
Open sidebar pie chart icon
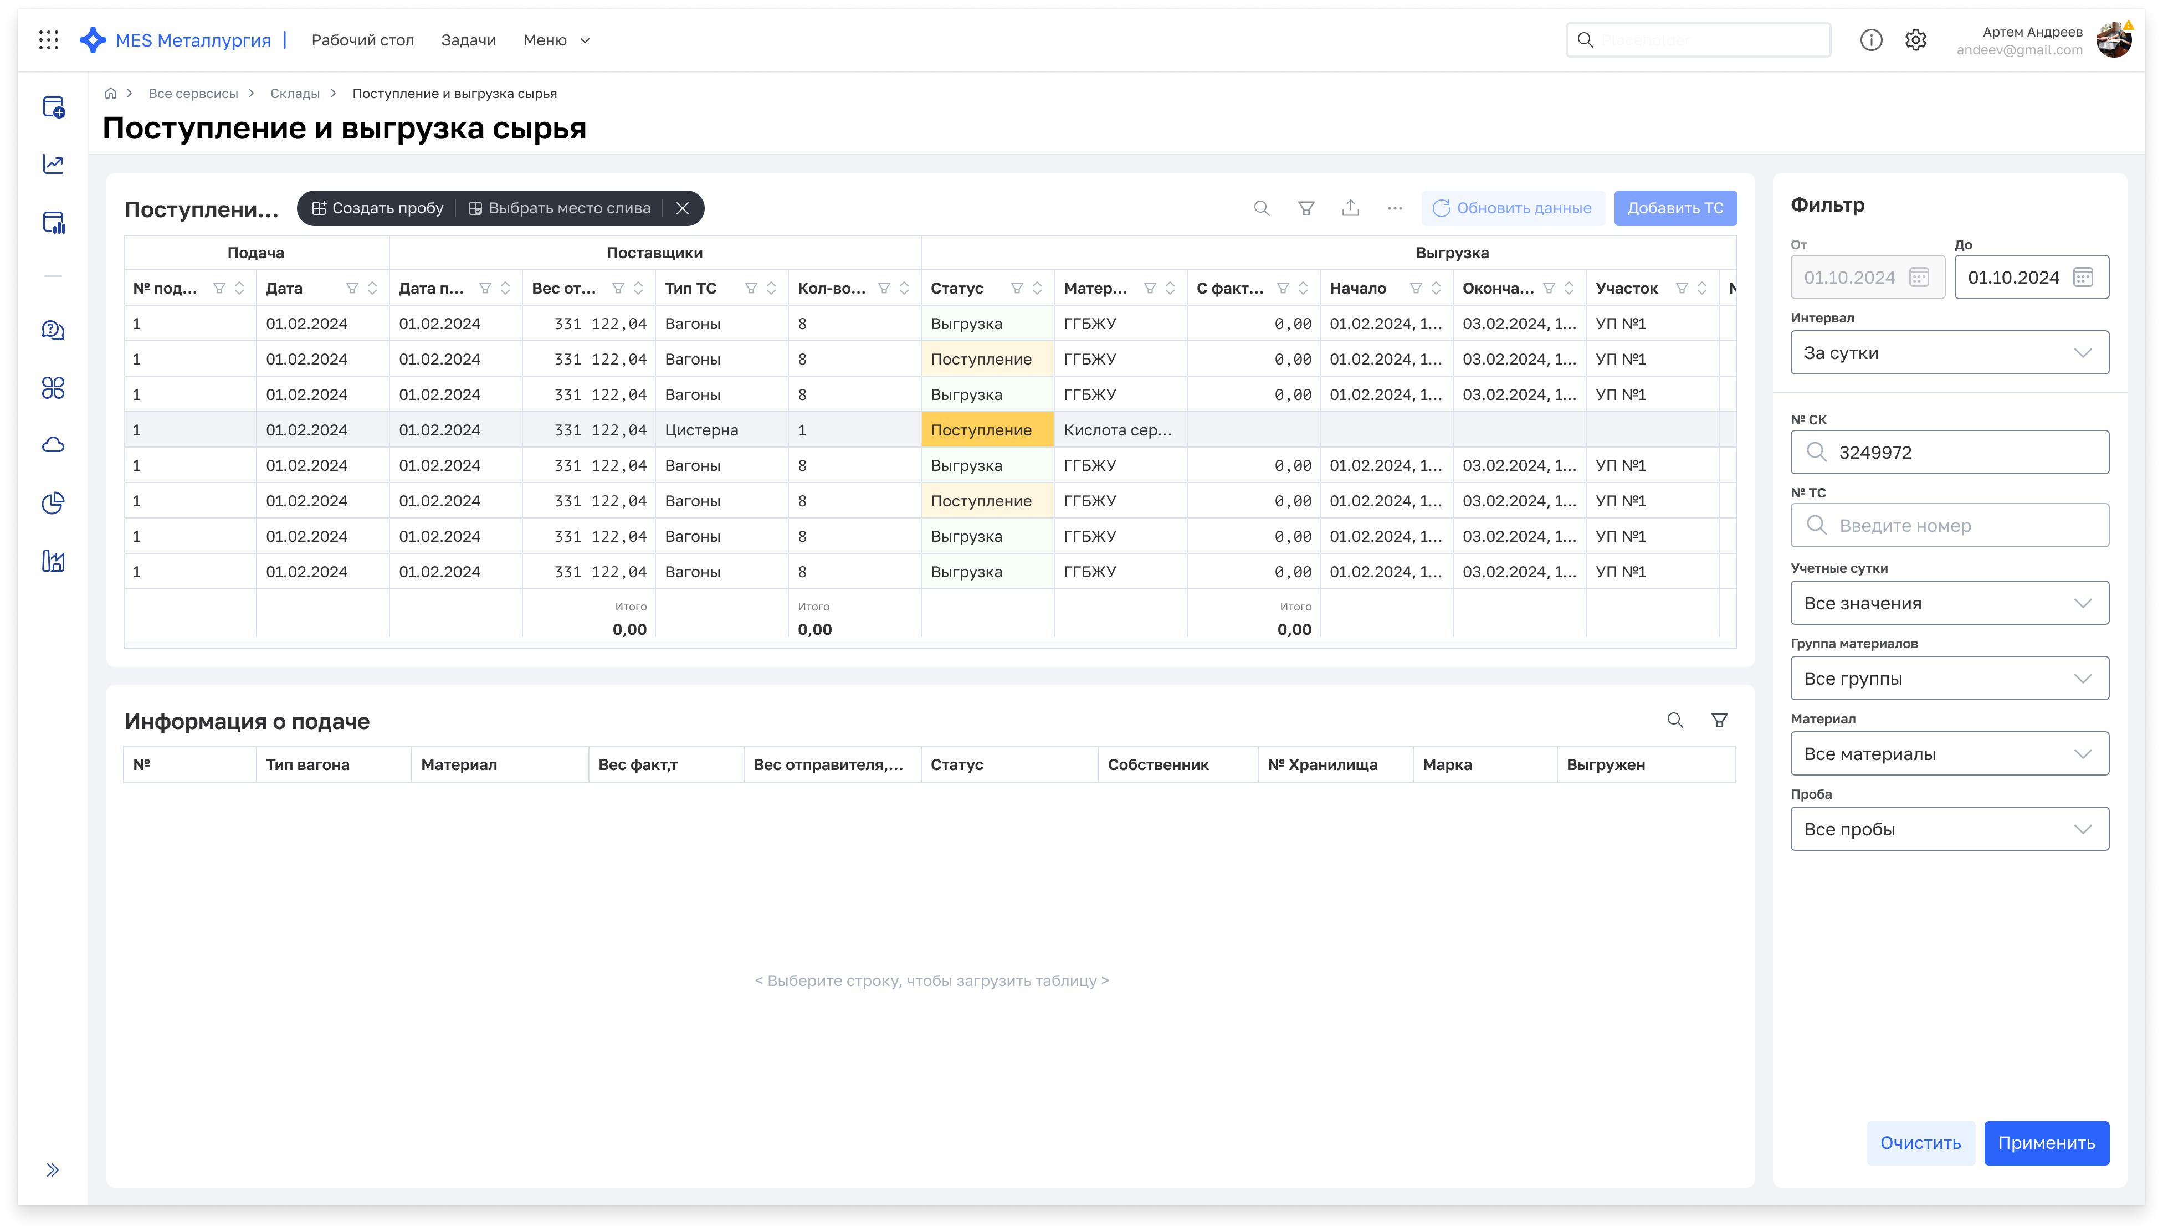(x=53, y=502)
